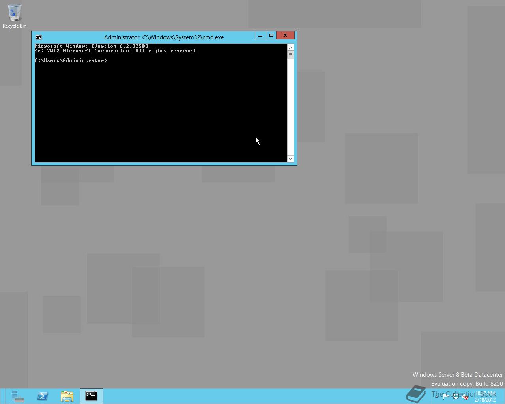505x404 pixels.
Task: Click the muted volume icon in tray
Action: tap(466, 397)
